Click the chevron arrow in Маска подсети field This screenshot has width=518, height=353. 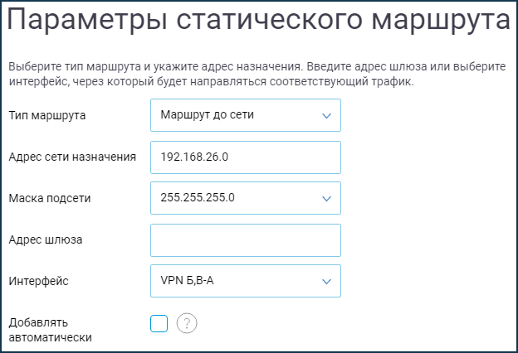pos(326,199)
